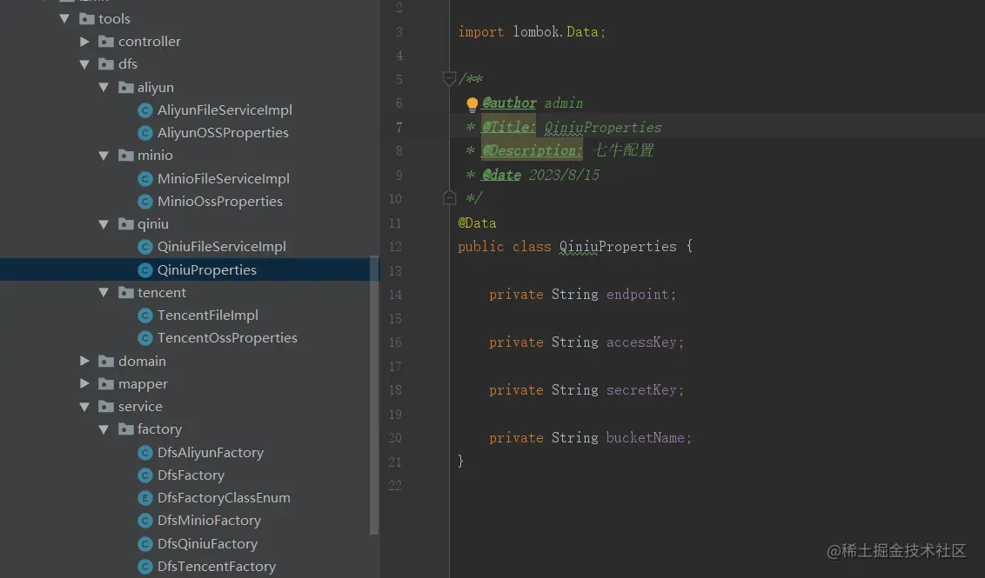The width and height of the screenshot is (985, 578).
Task: Click fold-end marker at Javadoc closing line
Action: click(449, 198)
